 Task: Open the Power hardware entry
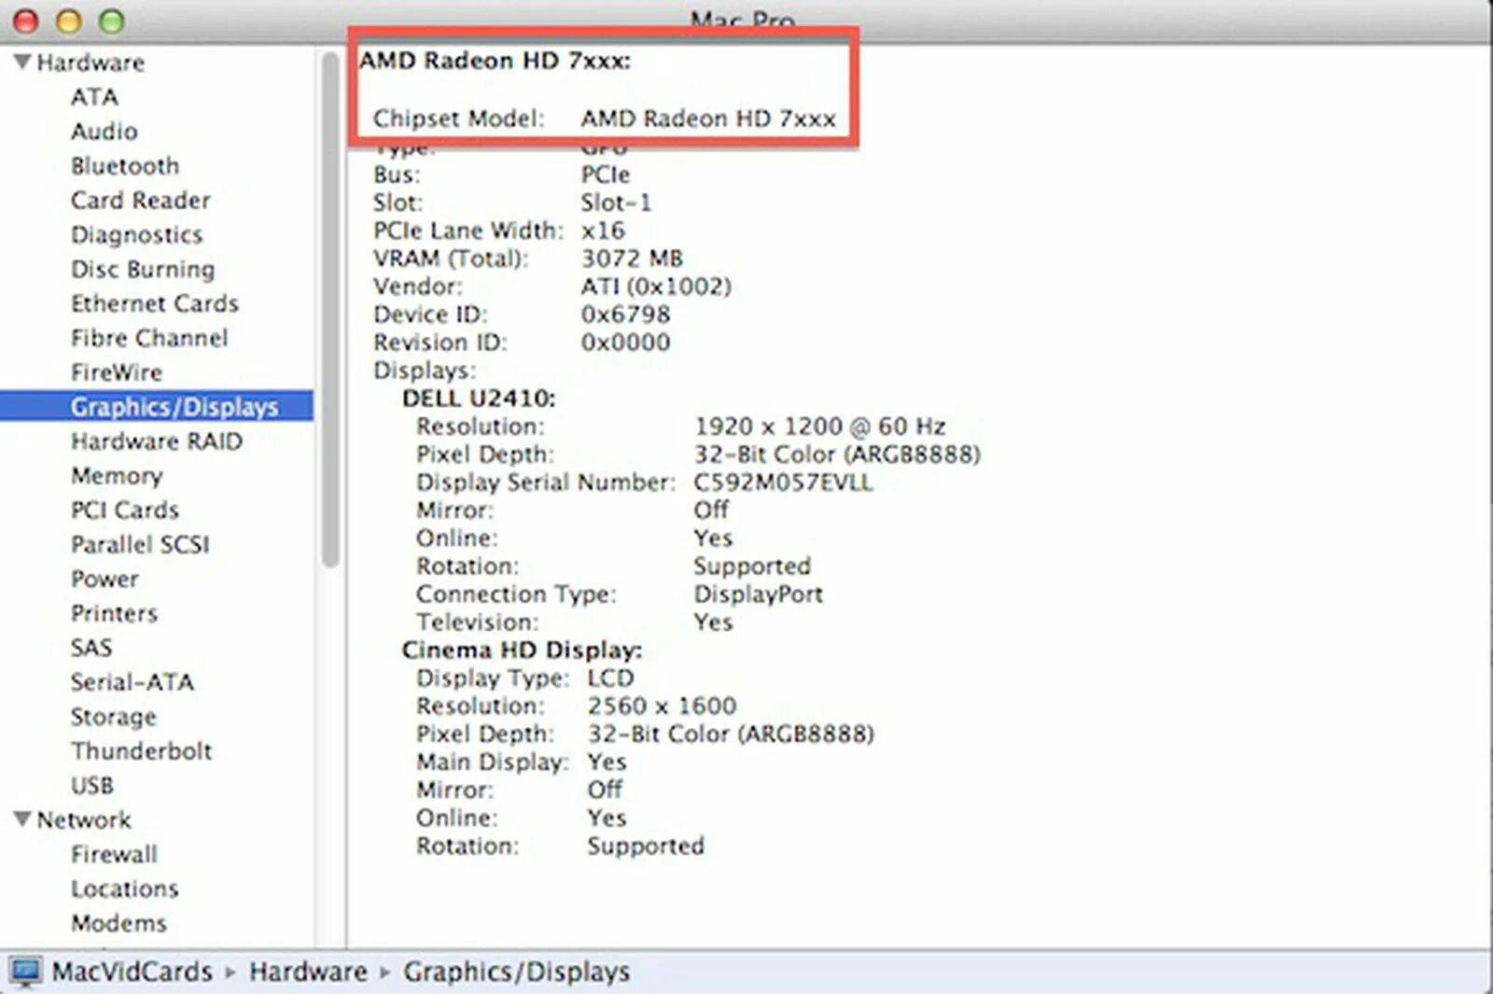click(x=105, y=580)
